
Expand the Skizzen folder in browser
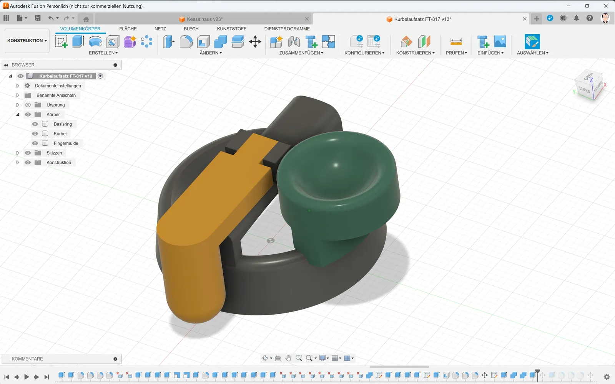pyautogui.click(x=17, y=153)
